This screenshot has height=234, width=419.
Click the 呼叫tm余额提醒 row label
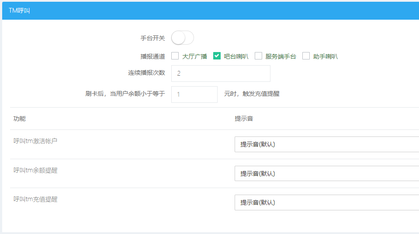[35, 170]
